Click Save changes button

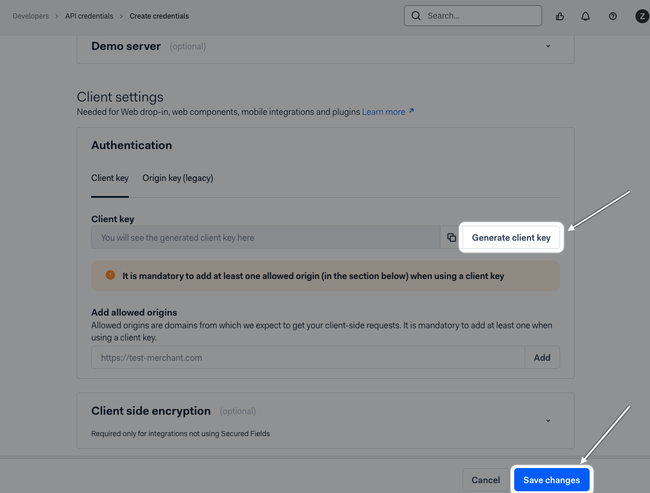551,480
